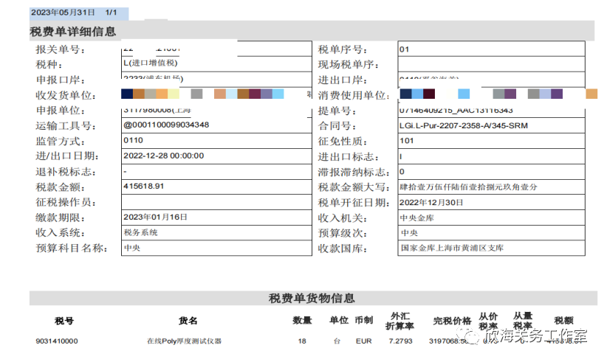Viewport: 607px width, 362px height.
Task: Click the unit 台 in the goods row
Action: tap(337, 341)
